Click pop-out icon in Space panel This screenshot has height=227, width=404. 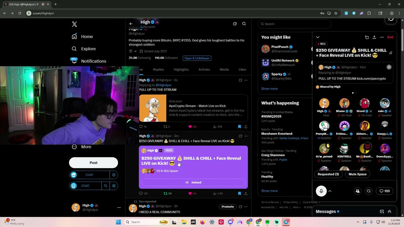click(367, 37)
